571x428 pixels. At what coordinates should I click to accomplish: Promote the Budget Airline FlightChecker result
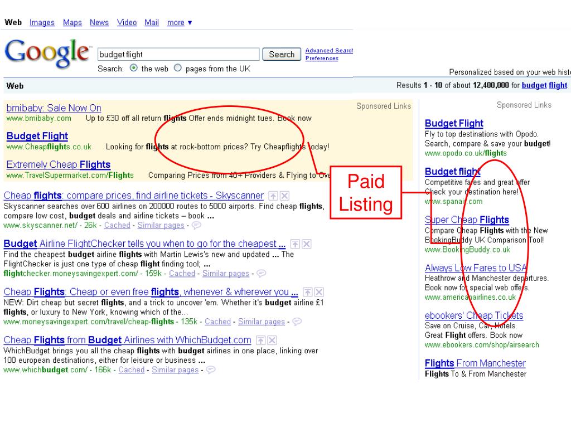pyautogui.click(x=295, y=244)
